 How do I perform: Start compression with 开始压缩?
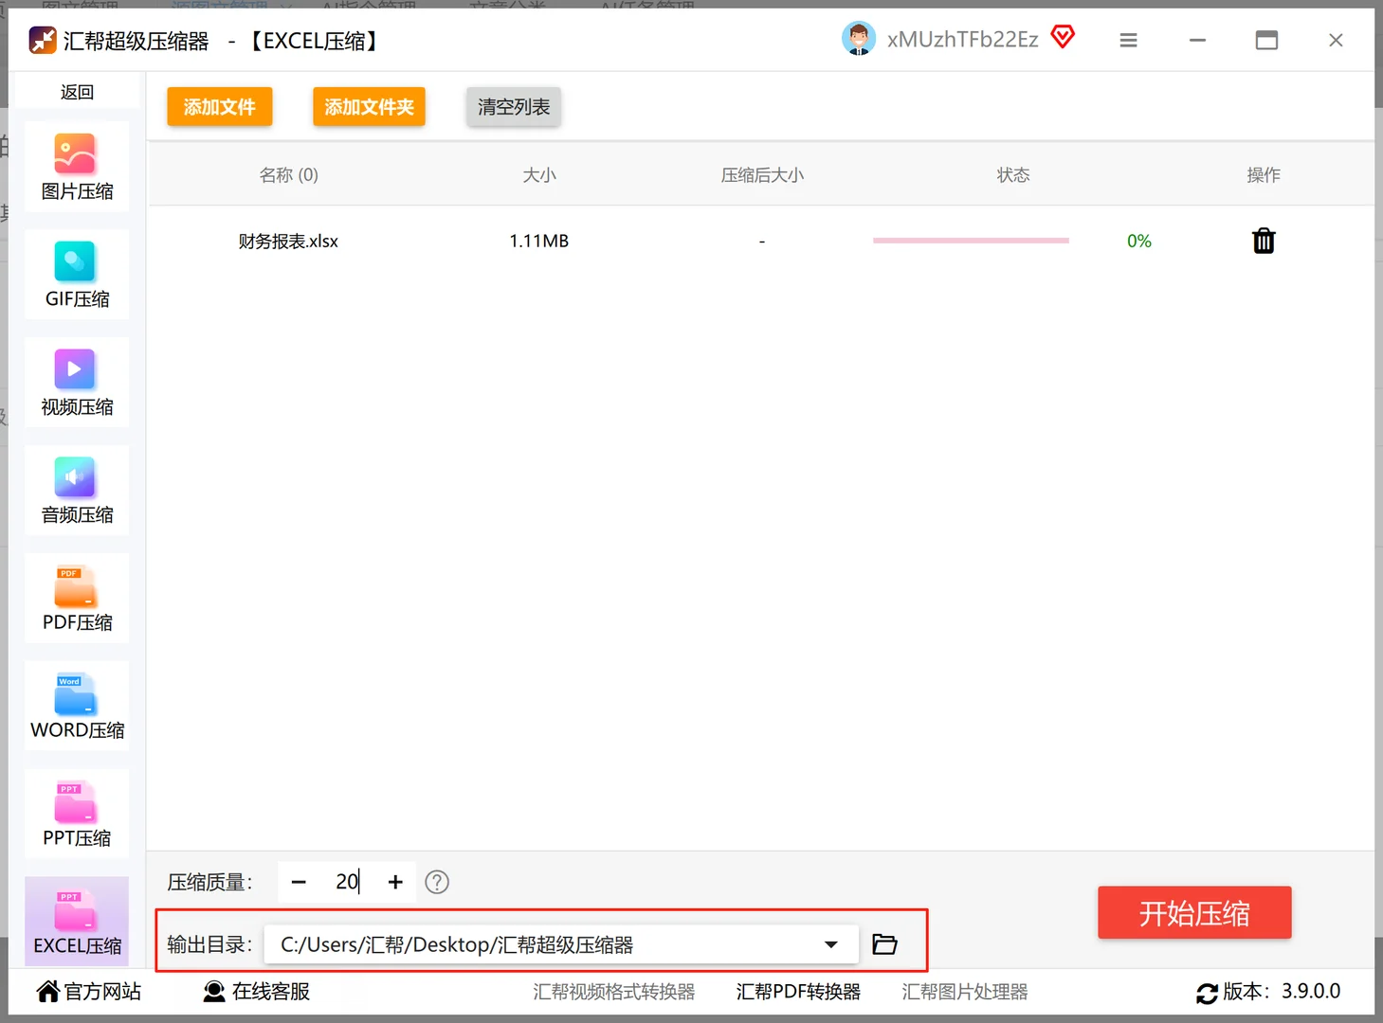tap(1193, 912)
